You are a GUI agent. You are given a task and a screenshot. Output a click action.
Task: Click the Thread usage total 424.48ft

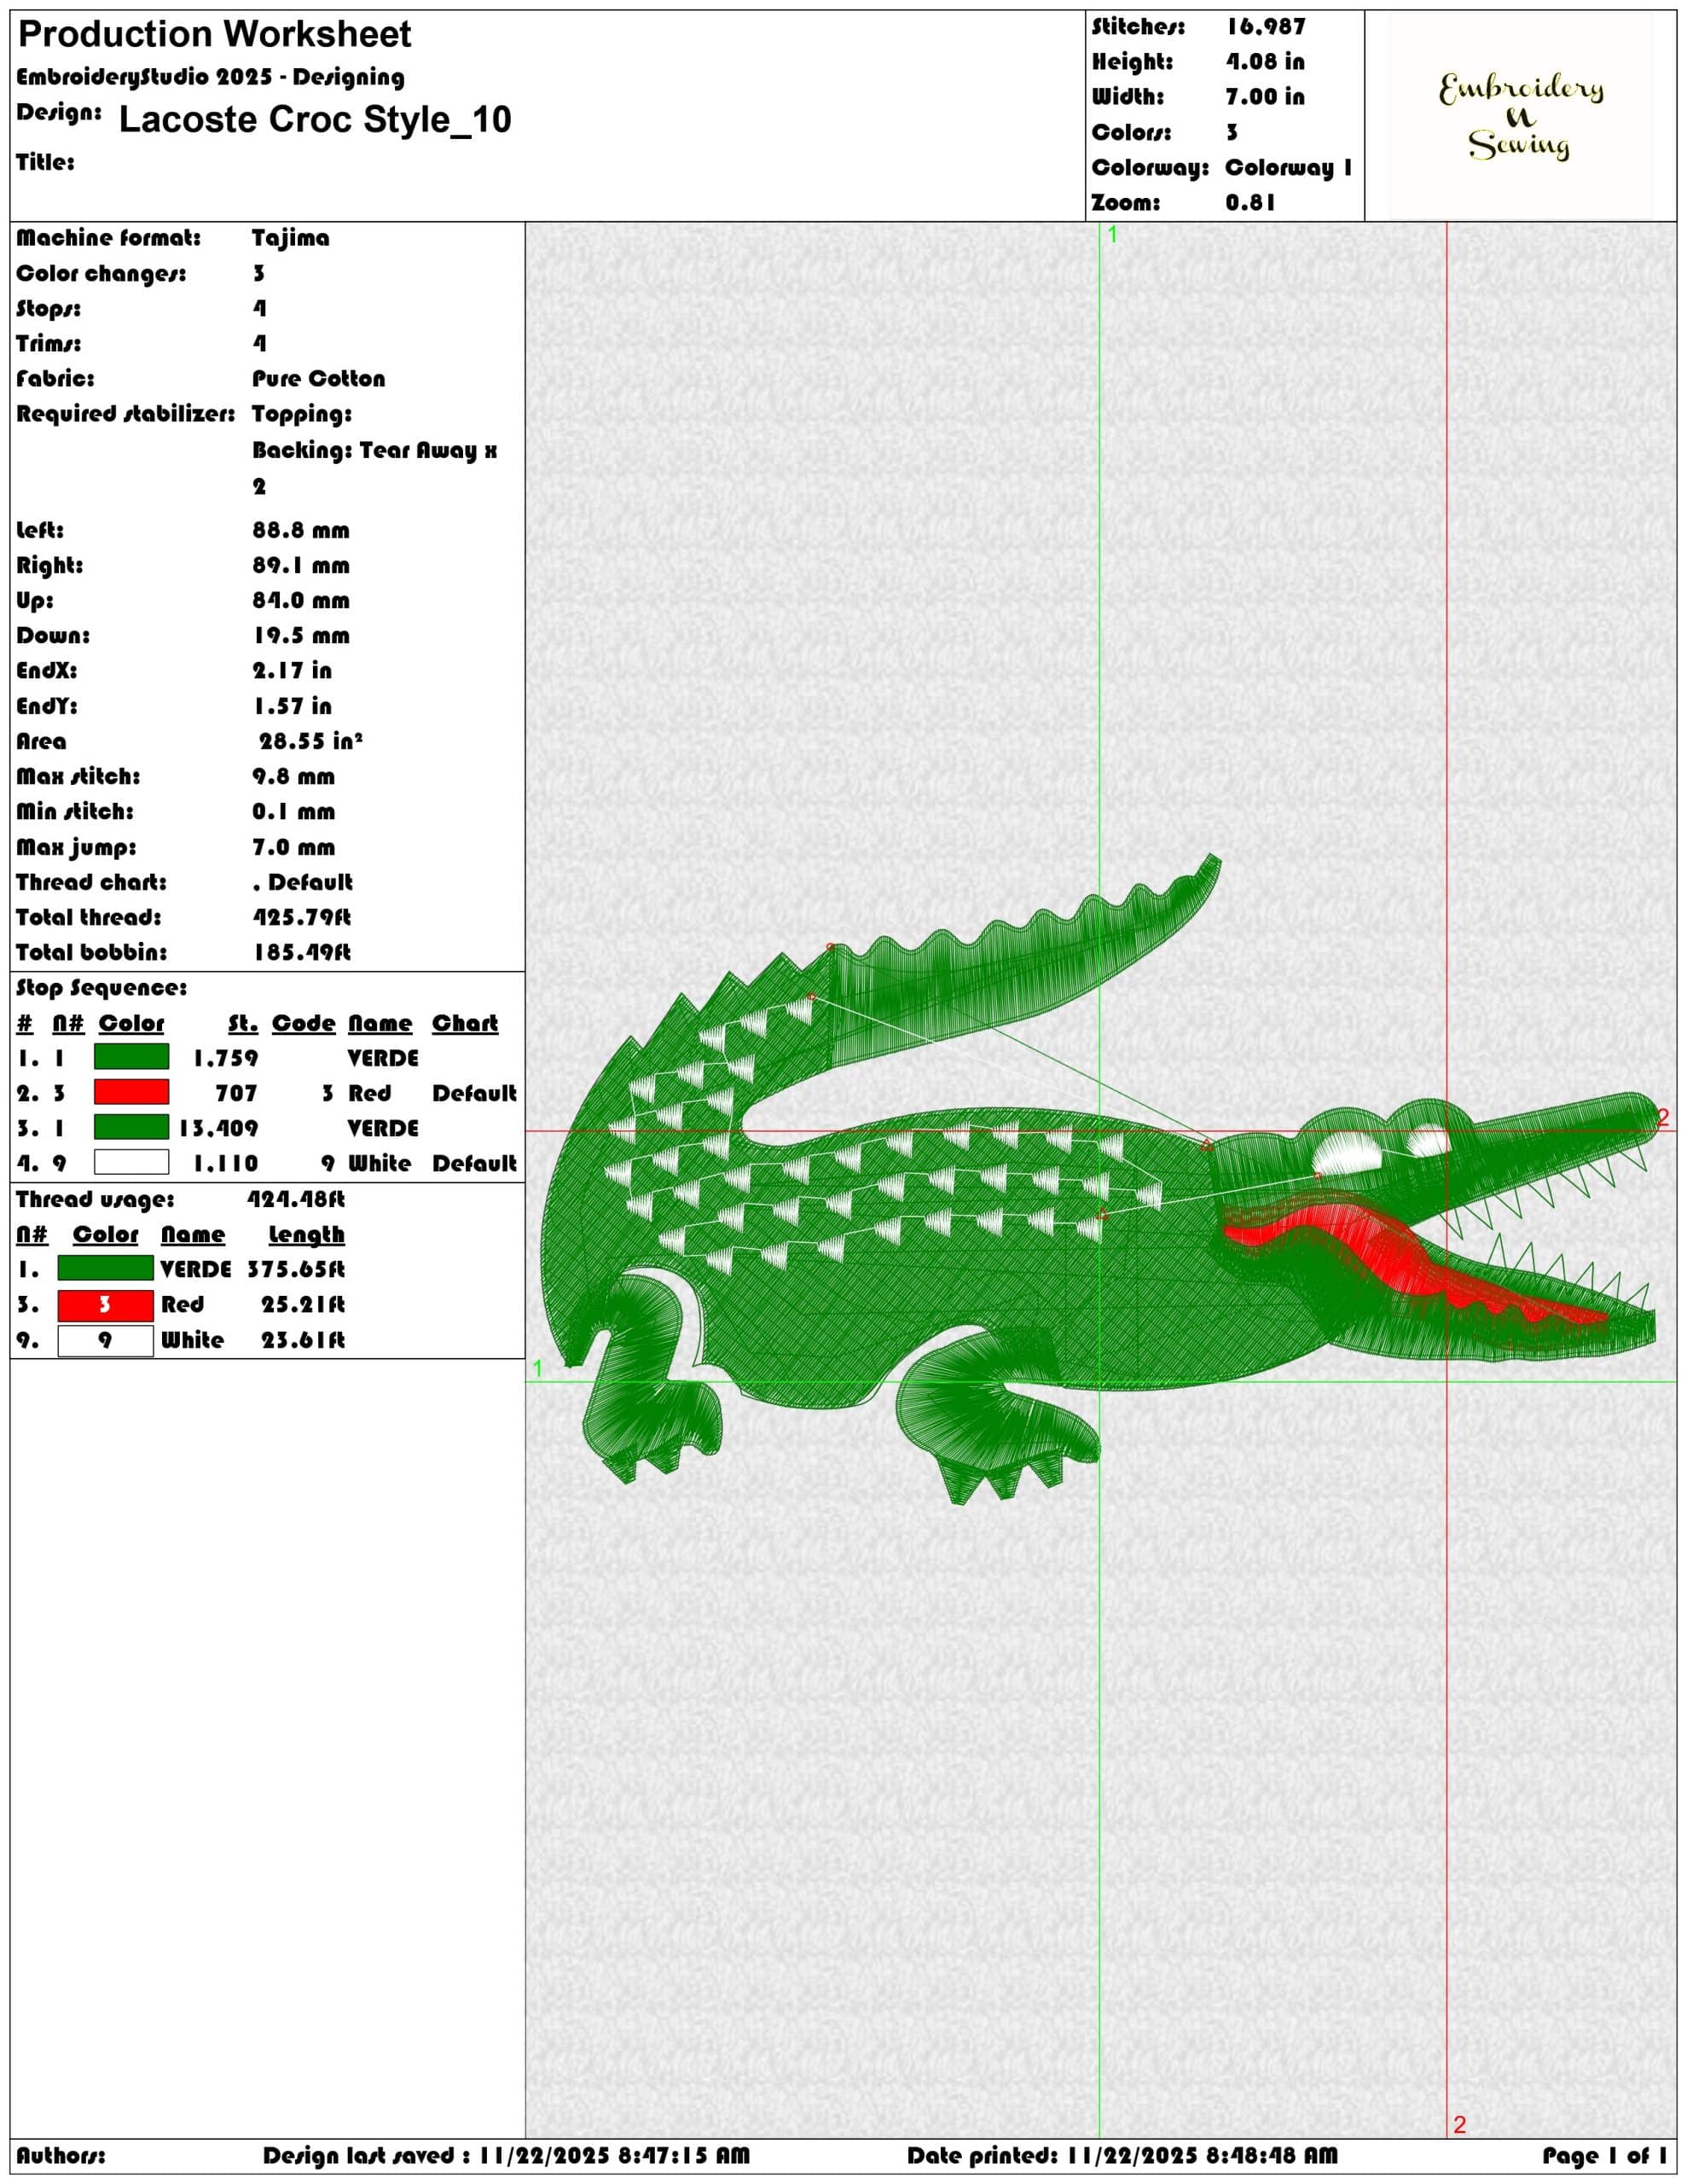pos(296,1199)
